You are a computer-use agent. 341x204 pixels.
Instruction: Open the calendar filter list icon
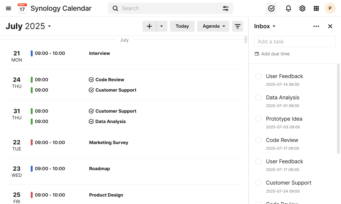coord(237,26)
